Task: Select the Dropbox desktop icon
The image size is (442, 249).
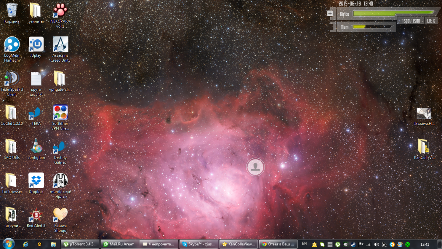Action: pos(36,180)
